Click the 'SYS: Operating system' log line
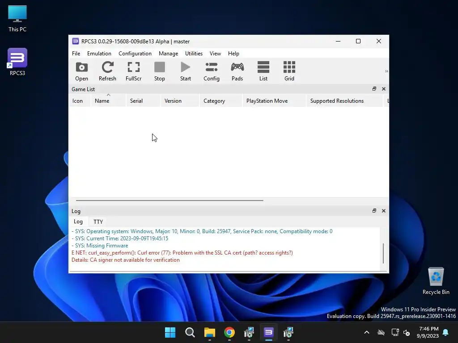The width and height of the screenshot is (458, 343). tap(202, 231)
